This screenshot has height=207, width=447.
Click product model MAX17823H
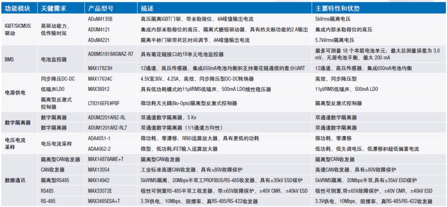tap(101, 68)
